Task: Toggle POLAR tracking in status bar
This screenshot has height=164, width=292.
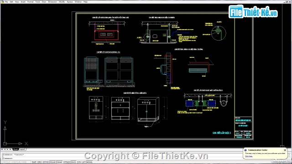Action: 53,162
